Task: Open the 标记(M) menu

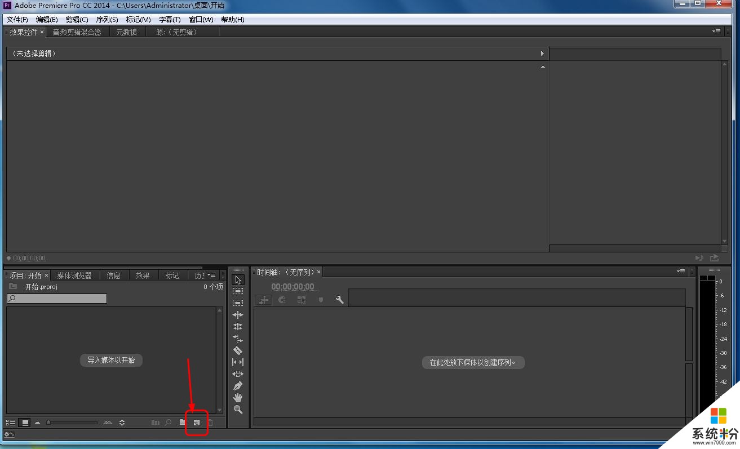Action: tap(138, 20)
